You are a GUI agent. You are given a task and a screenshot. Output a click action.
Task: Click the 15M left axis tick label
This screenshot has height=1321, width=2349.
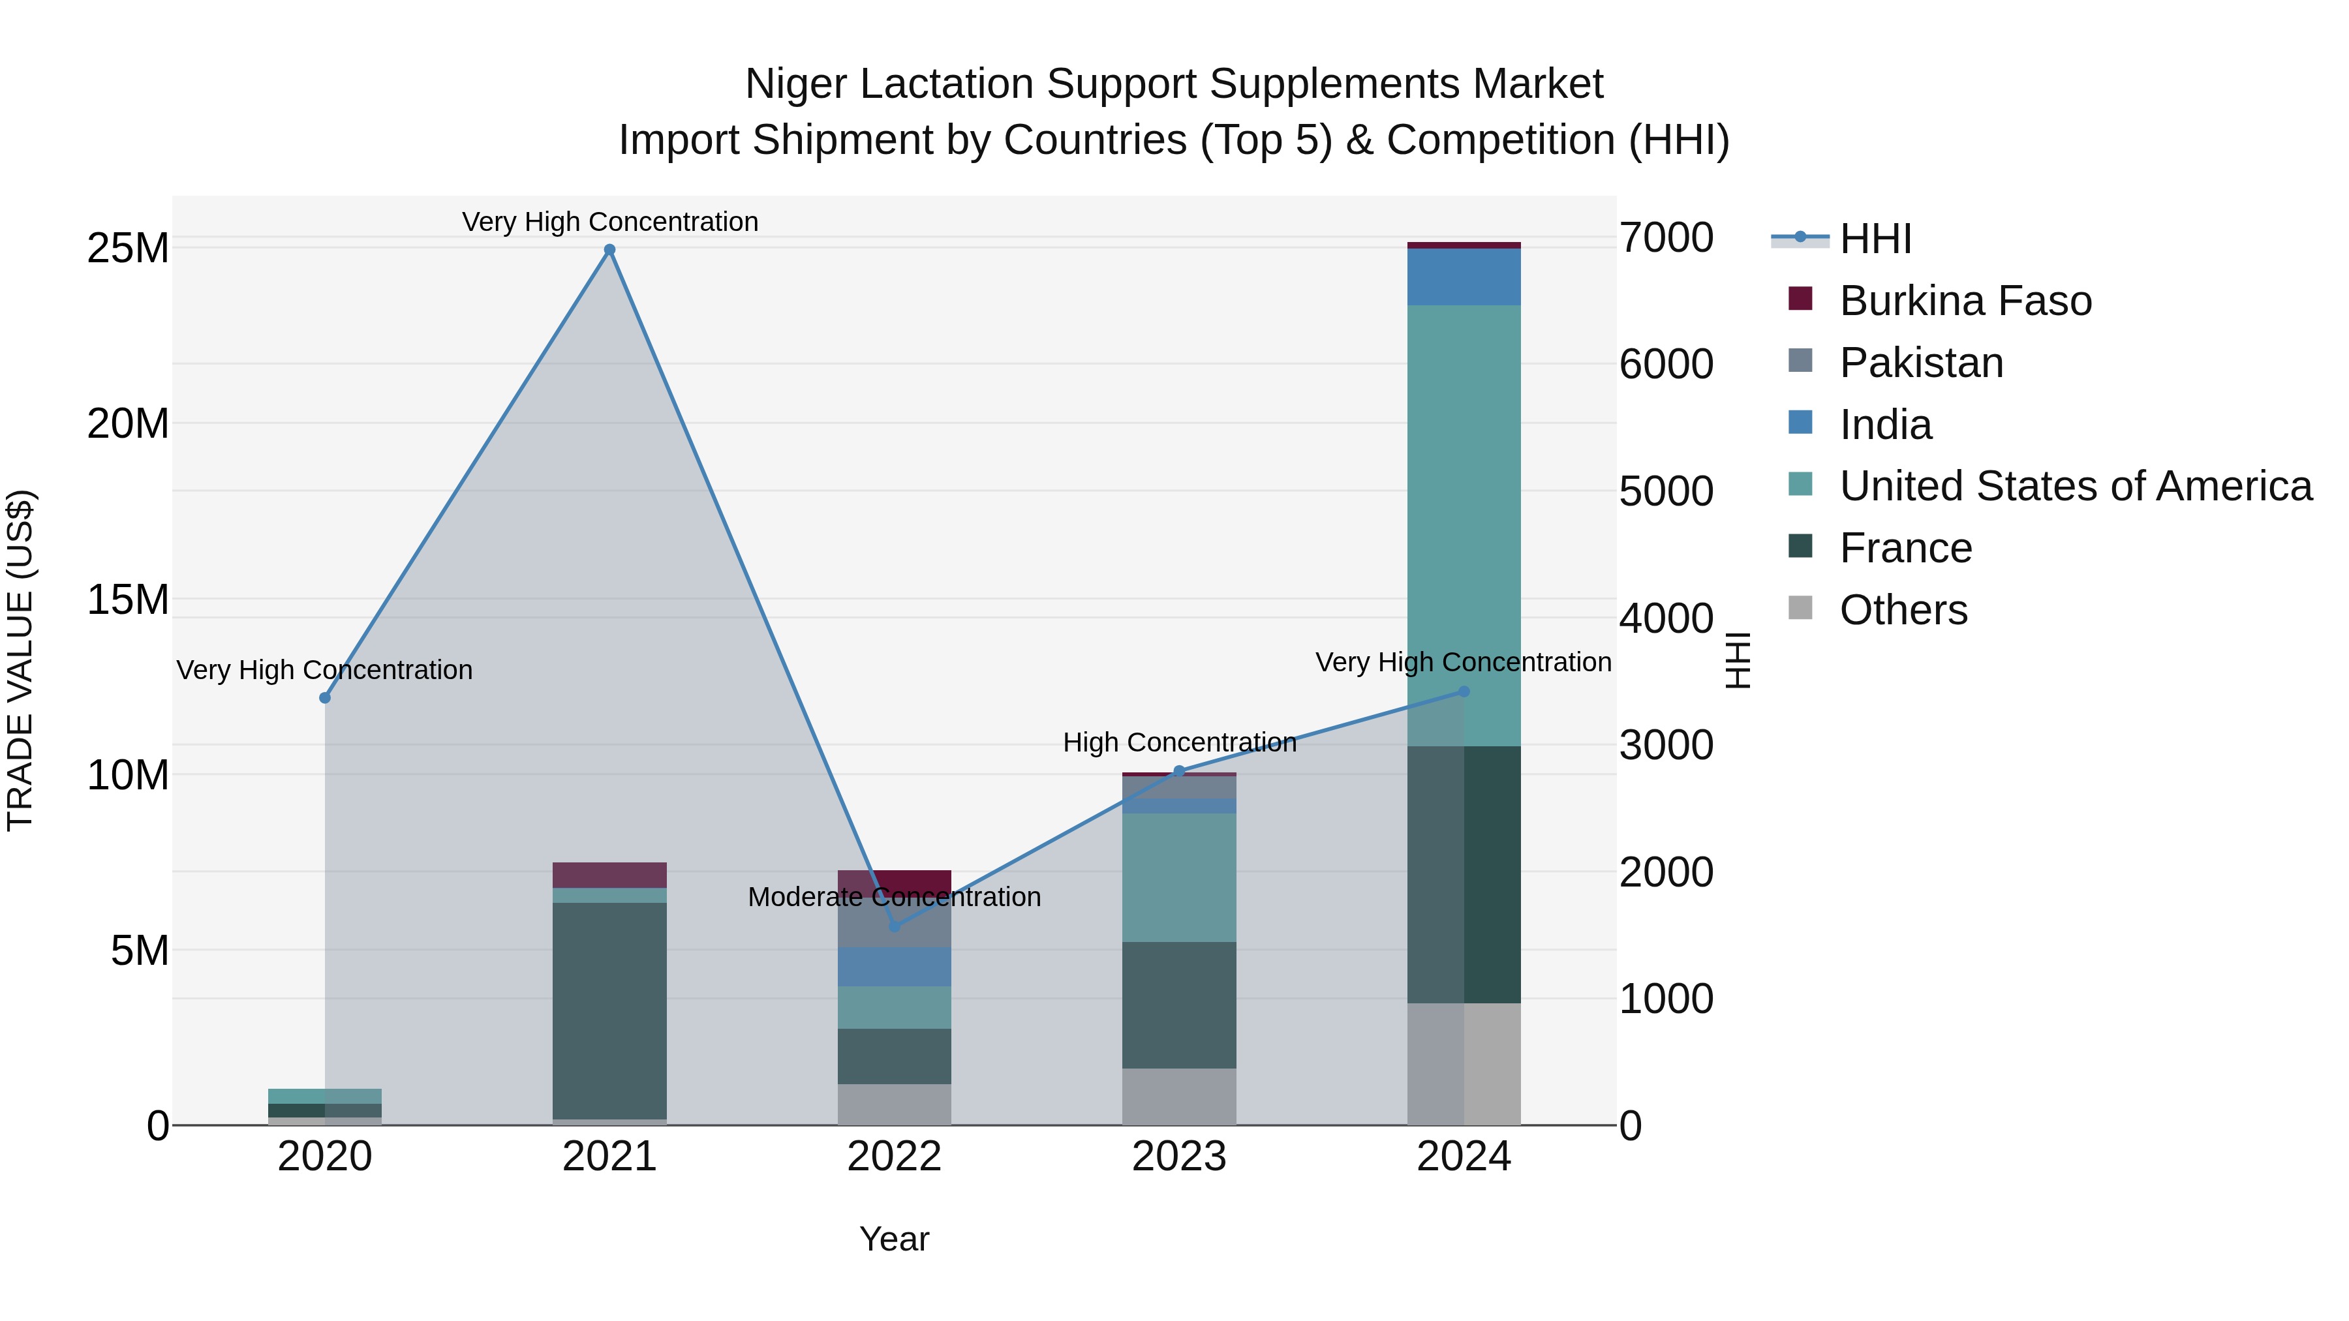tap(128, 600)
